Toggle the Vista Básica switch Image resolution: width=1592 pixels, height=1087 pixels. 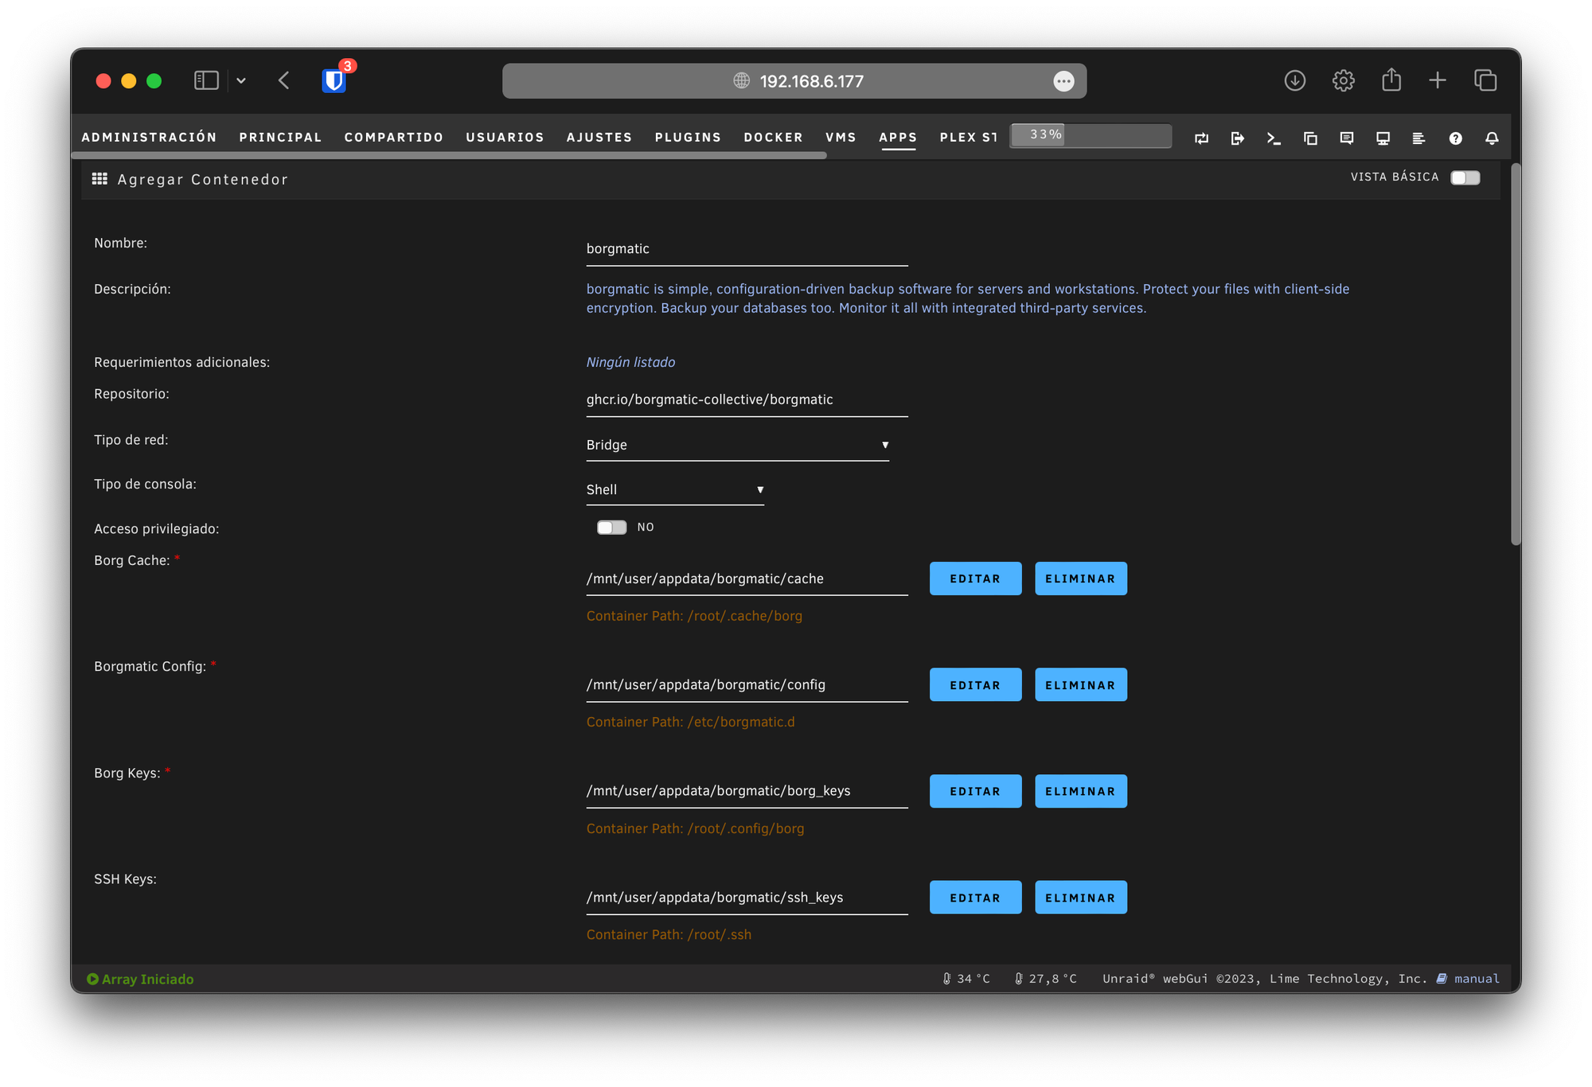[x=1465, y=177]
